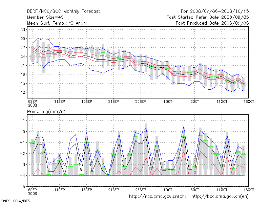Click 21SEP on the temperature chart axis

[x=113, y=101]
